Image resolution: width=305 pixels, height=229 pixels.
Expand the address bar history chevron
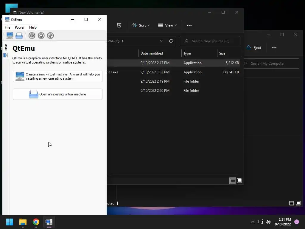tap(161, 41)
